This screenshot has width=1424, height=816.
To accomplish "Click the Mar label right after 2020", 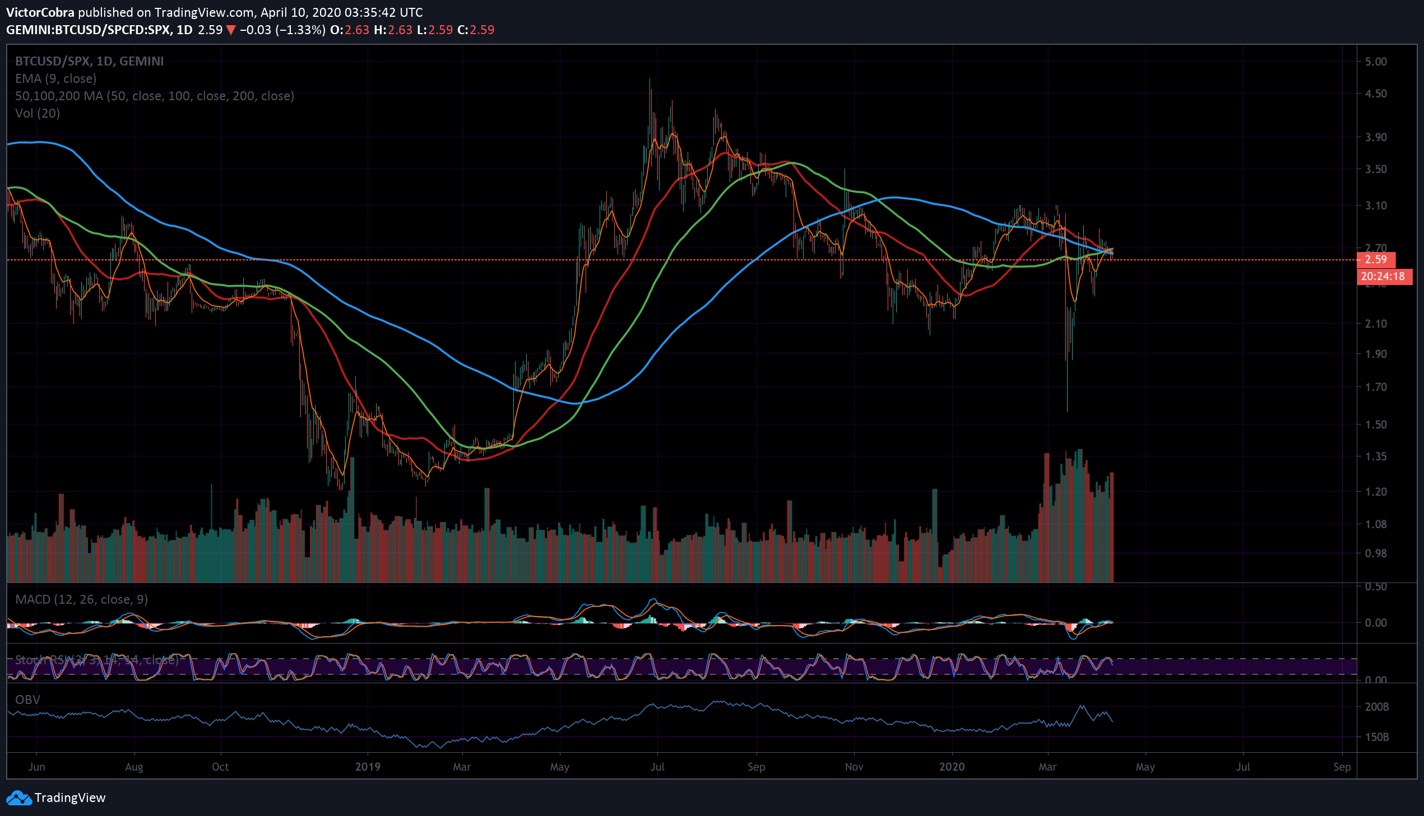I will coord(1047,767).
